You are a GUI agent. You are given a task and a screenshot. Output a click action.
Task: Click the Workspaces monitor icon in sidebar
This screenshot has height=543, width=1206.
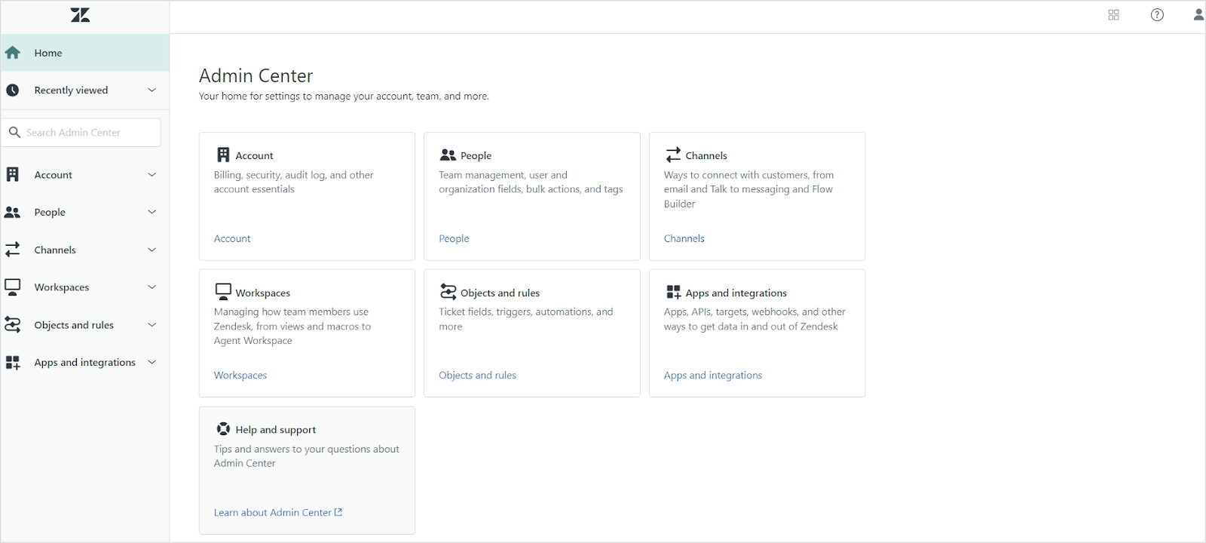click(13, 287)
